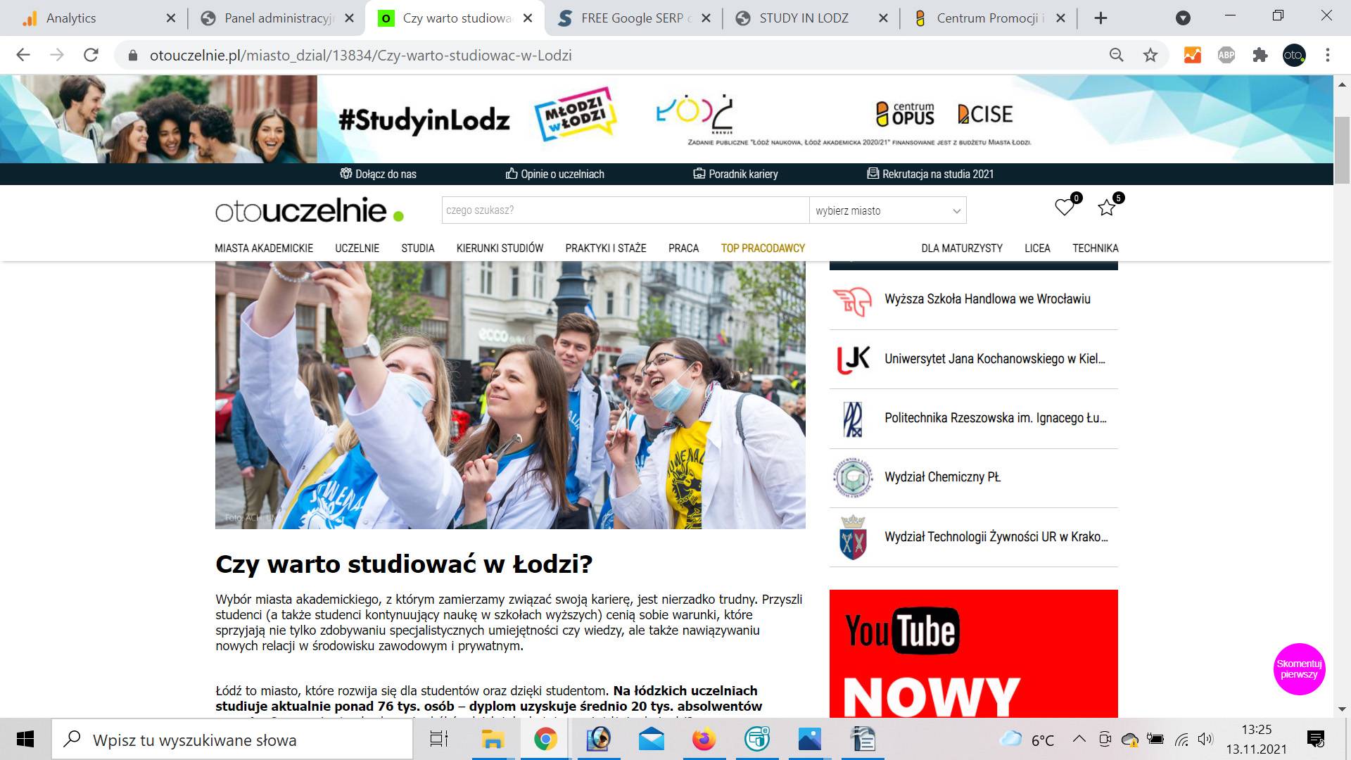Open DLA MATURZYSTY menu item
1351x760 pixels.
961,248
